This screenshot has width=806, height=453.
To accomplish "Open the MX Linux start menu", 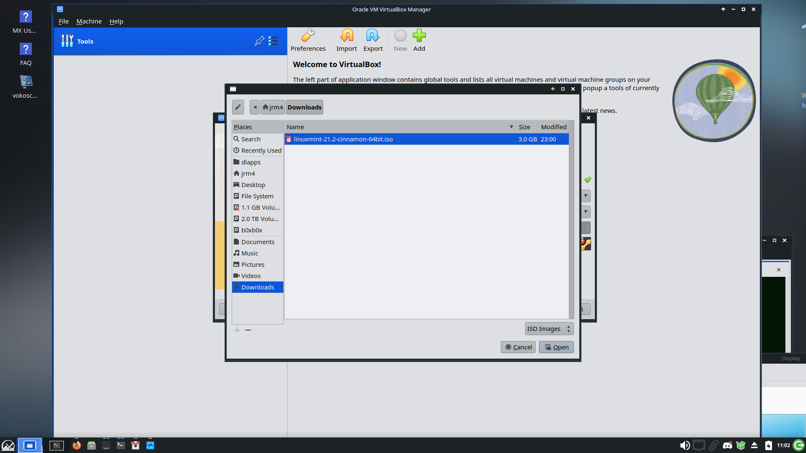I will click(8, 445).
